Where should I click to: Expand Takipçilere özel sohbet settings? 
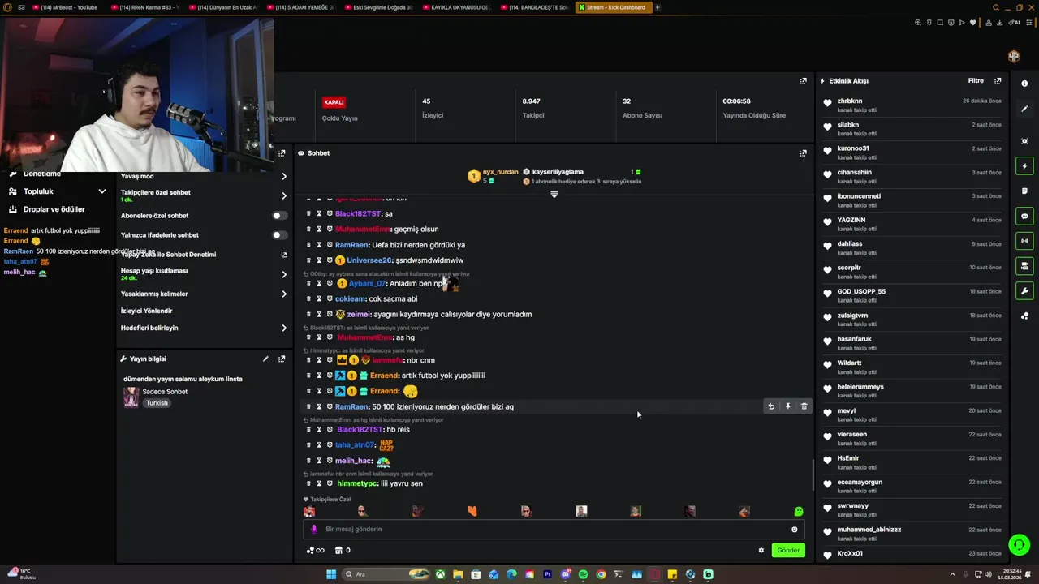[284, 195]
